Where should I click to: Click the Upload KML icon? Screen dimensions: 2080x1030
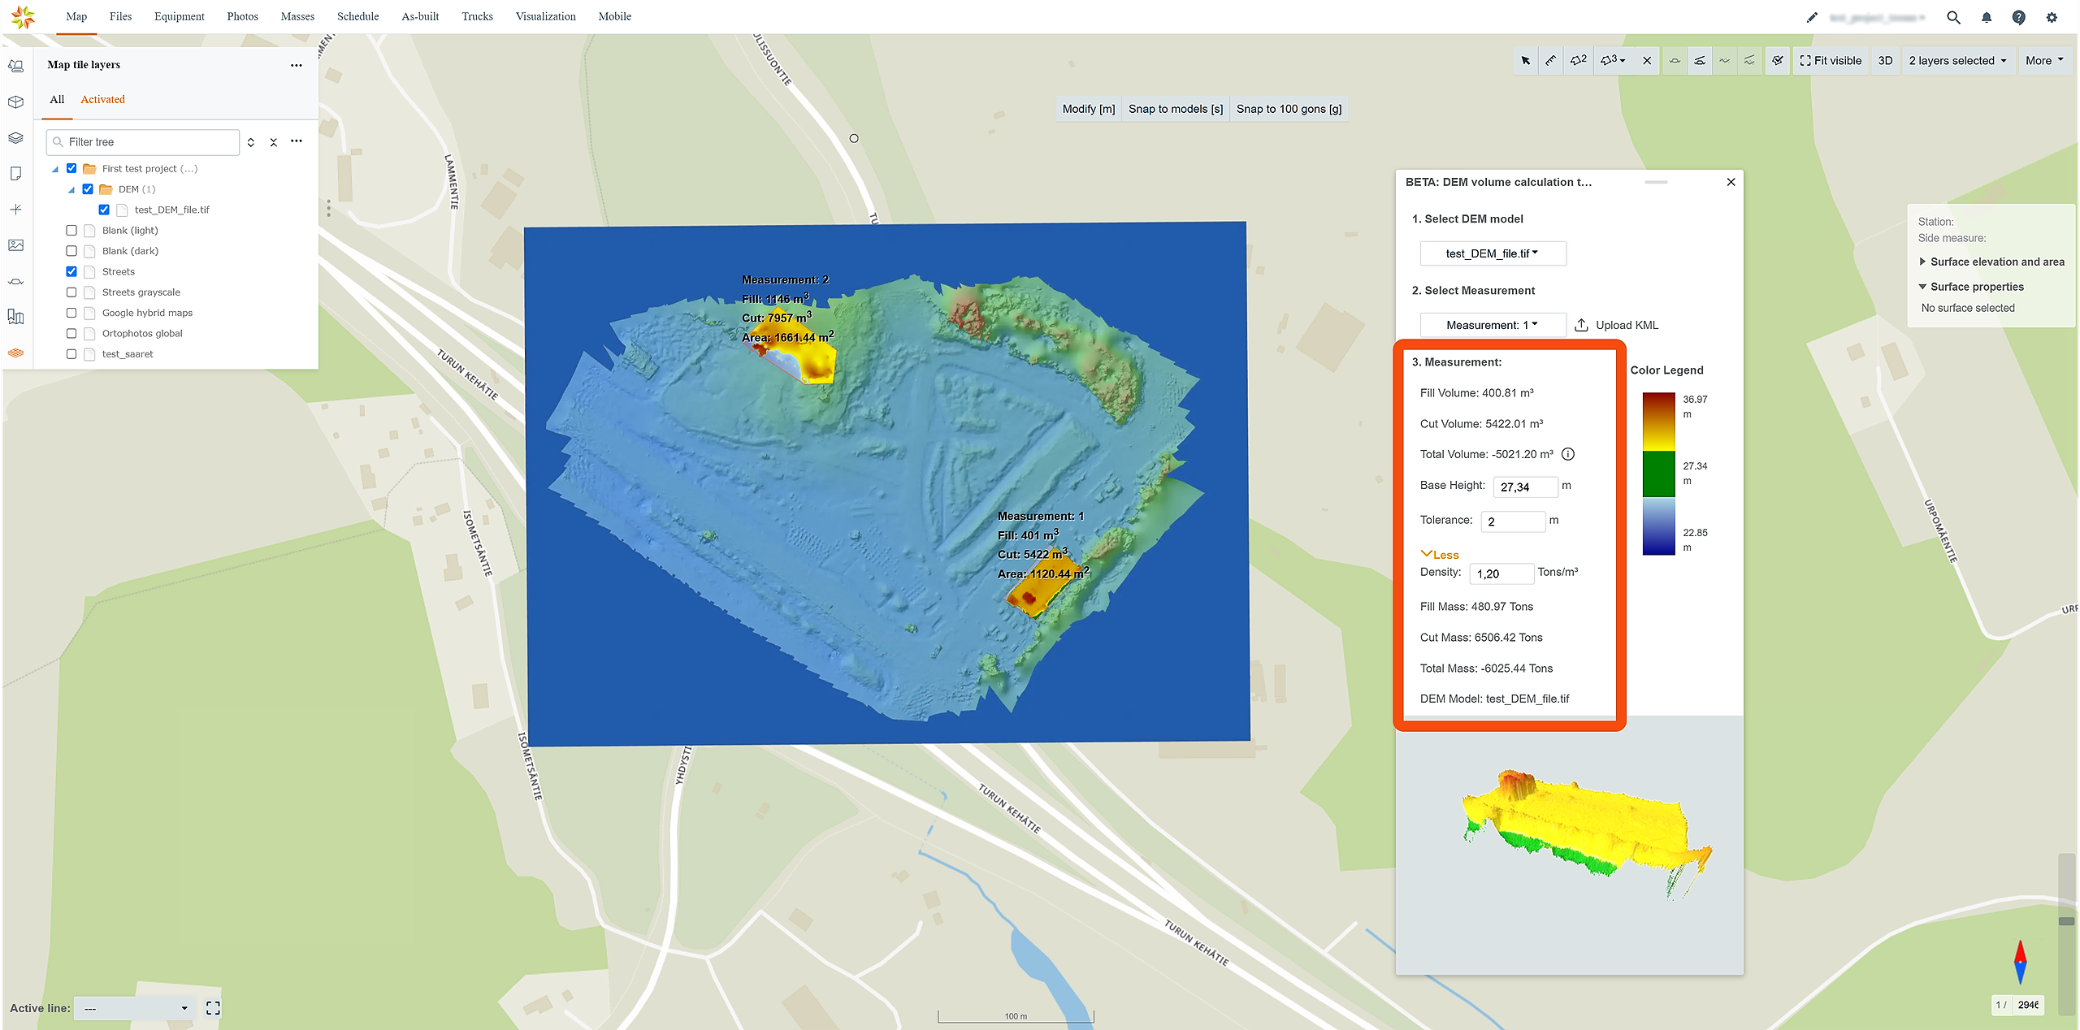tap(1581, 325)
